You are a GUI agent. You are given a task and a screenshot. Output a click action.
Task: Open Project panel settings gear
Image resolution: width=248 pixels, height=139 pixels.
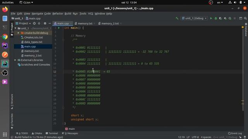click(45, 23)
